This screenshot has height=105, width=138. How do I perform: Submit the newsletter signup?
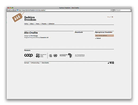(x=98, y=38)
